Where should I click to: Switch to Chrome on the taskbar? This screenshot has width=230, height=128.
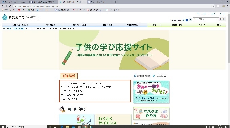tap(85, 127)
